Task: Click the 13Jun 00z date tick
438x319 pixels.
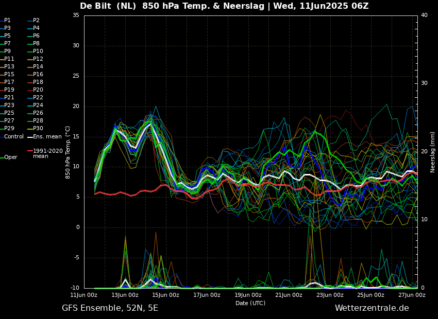Action: (x=125, y=295)
